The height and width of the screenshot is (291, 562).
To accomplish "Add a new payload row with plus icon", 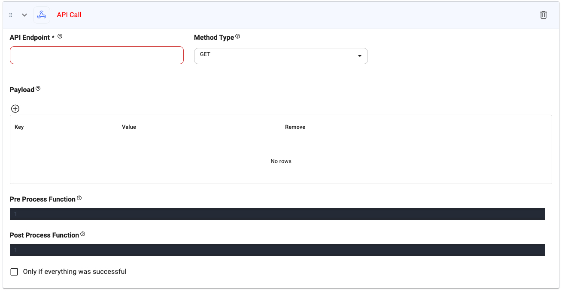I will pos(15,108).
